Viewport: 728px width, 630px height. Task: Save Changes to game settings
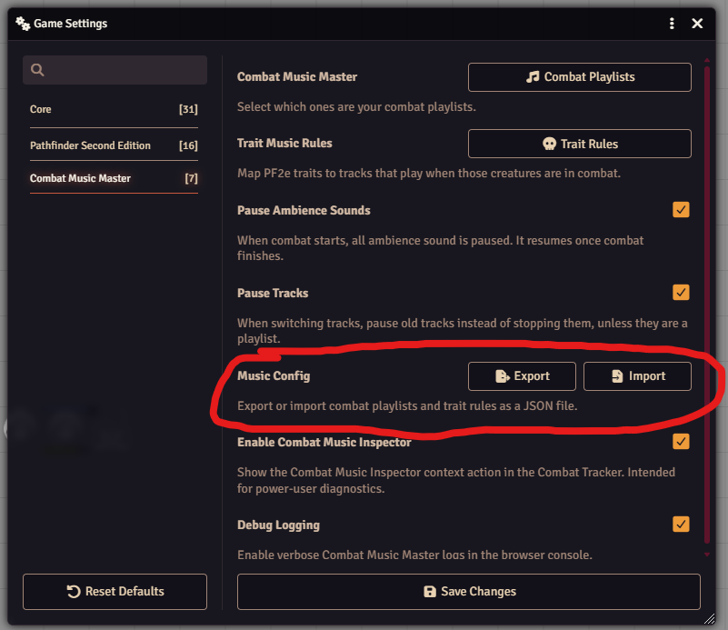tap(468, 592)
